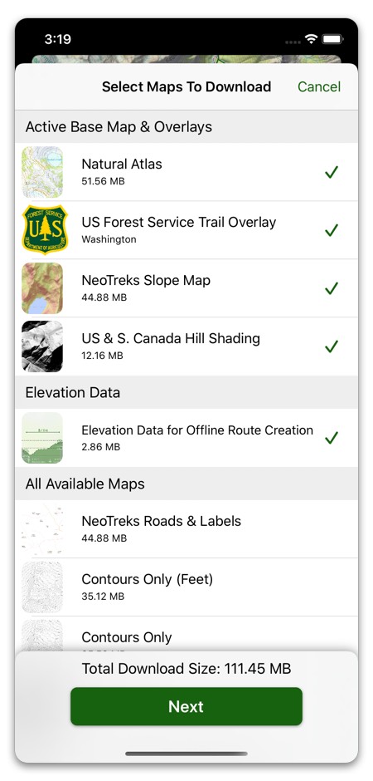Tap the NeoTreks Slope Map thumbnail icon
Viewport: 373px width, 781px height.
pos(42,288)
